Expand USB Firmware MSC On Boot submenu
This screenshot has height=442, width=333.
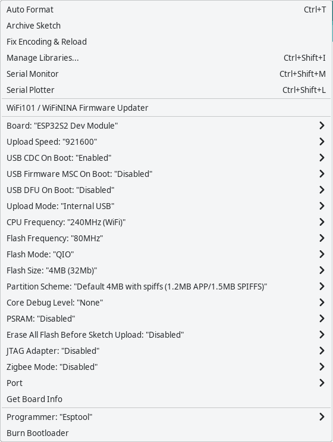(x=166, y=174)
